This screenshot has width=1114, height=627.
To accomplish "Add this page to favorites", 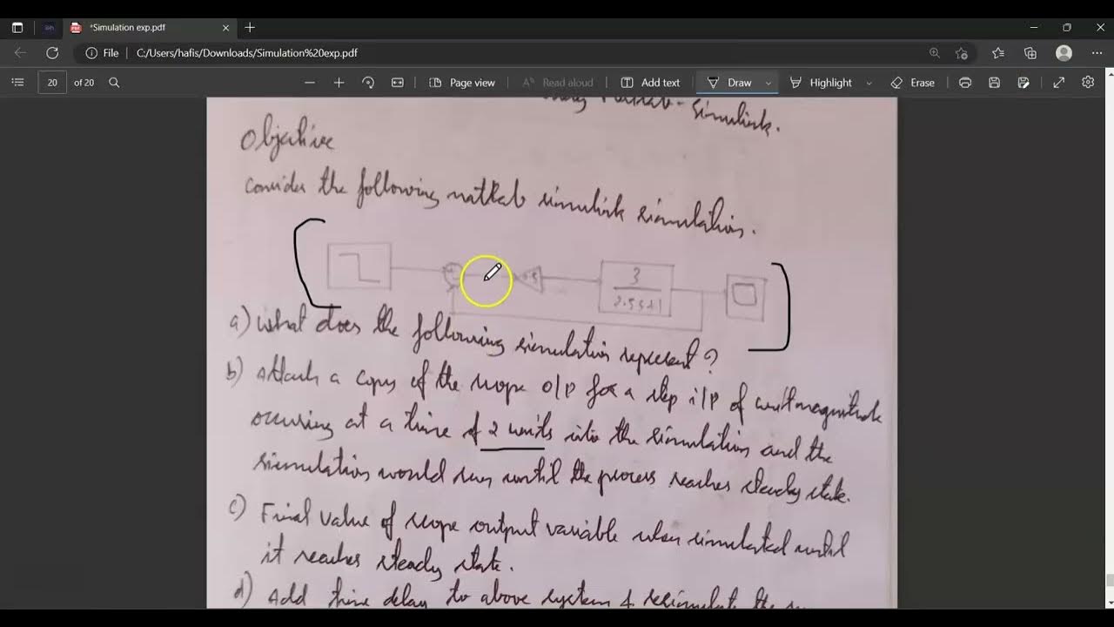I will click(962, 53).
